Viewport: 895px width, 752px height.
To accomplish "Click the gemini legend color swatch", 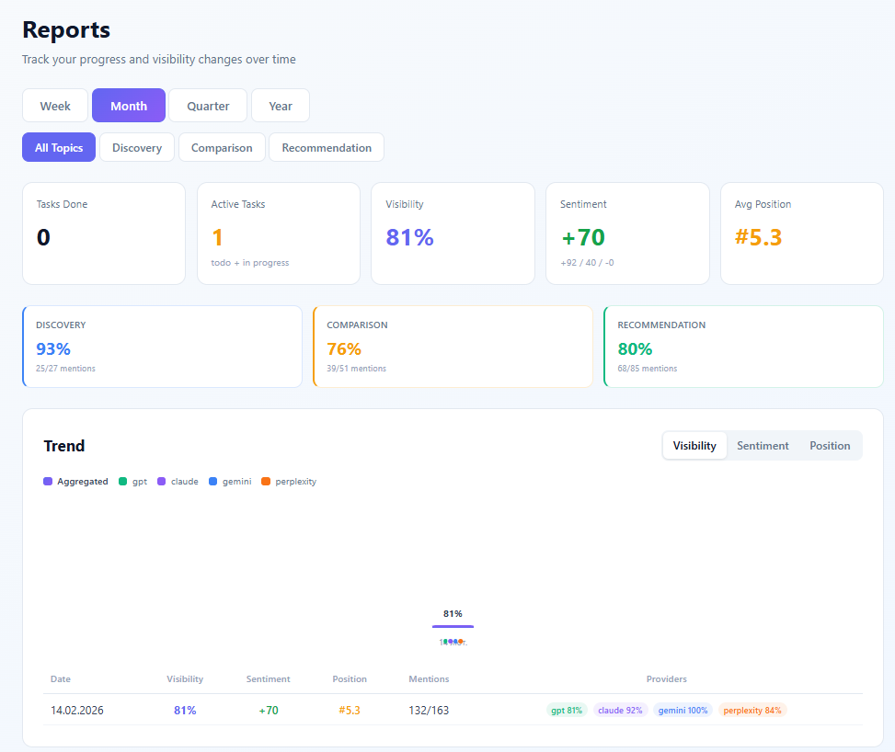I will [211, 481].
